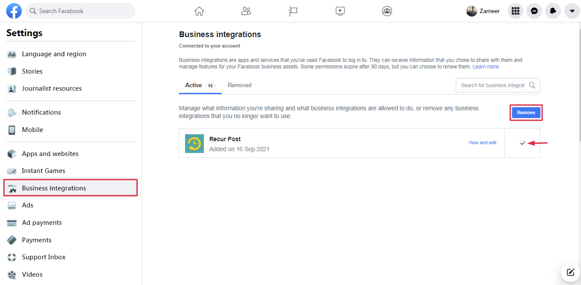Open Apps and websites settings
The height and width of the screenshot is (285, 581).
(x=71, y=154)
